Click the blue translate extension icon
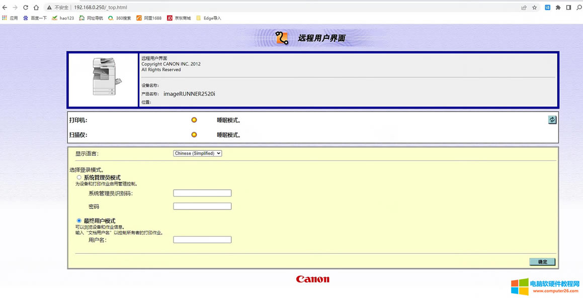 (547, 8)
